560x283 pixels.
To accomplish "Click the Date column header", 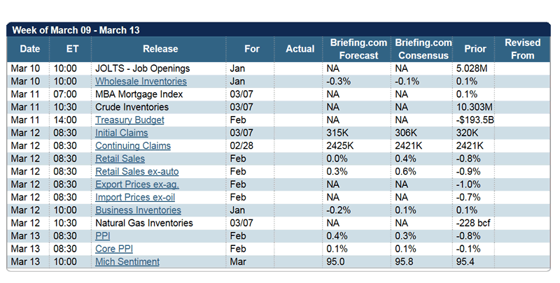I will coord(30,49).
